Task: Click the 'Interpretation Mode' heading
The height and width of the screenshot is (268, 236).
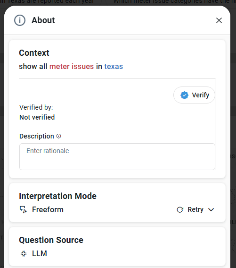Action: click(58, 196)
